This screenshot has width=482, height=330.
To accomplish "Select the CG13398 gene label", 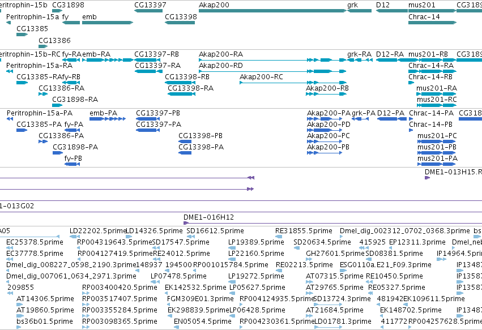I will (x=181, y=17).
